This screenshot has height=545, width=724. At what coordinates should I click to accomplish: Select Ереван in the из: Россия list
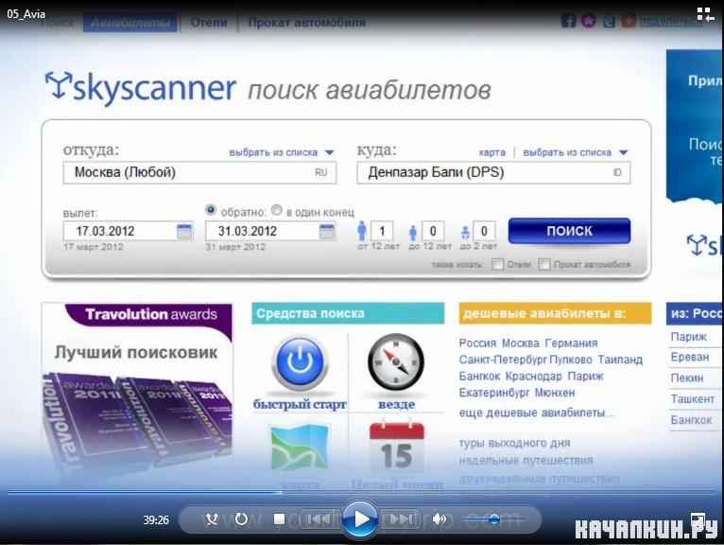tap(690, 358)
